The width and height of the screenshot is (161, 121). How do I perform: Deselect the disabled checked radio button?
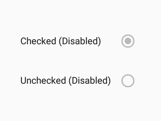pyautogui.click(x=128, y=41)
